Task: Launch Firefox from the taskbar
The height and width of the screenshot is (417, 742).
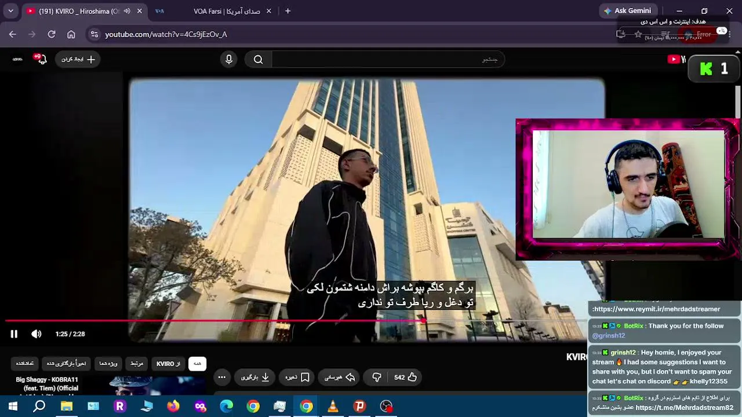Action: pos(173,407)
